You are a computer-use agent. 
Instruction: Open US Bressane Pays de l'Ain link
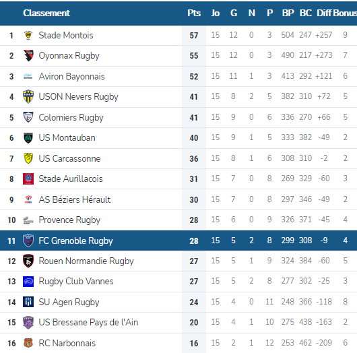tap(88, 323)
